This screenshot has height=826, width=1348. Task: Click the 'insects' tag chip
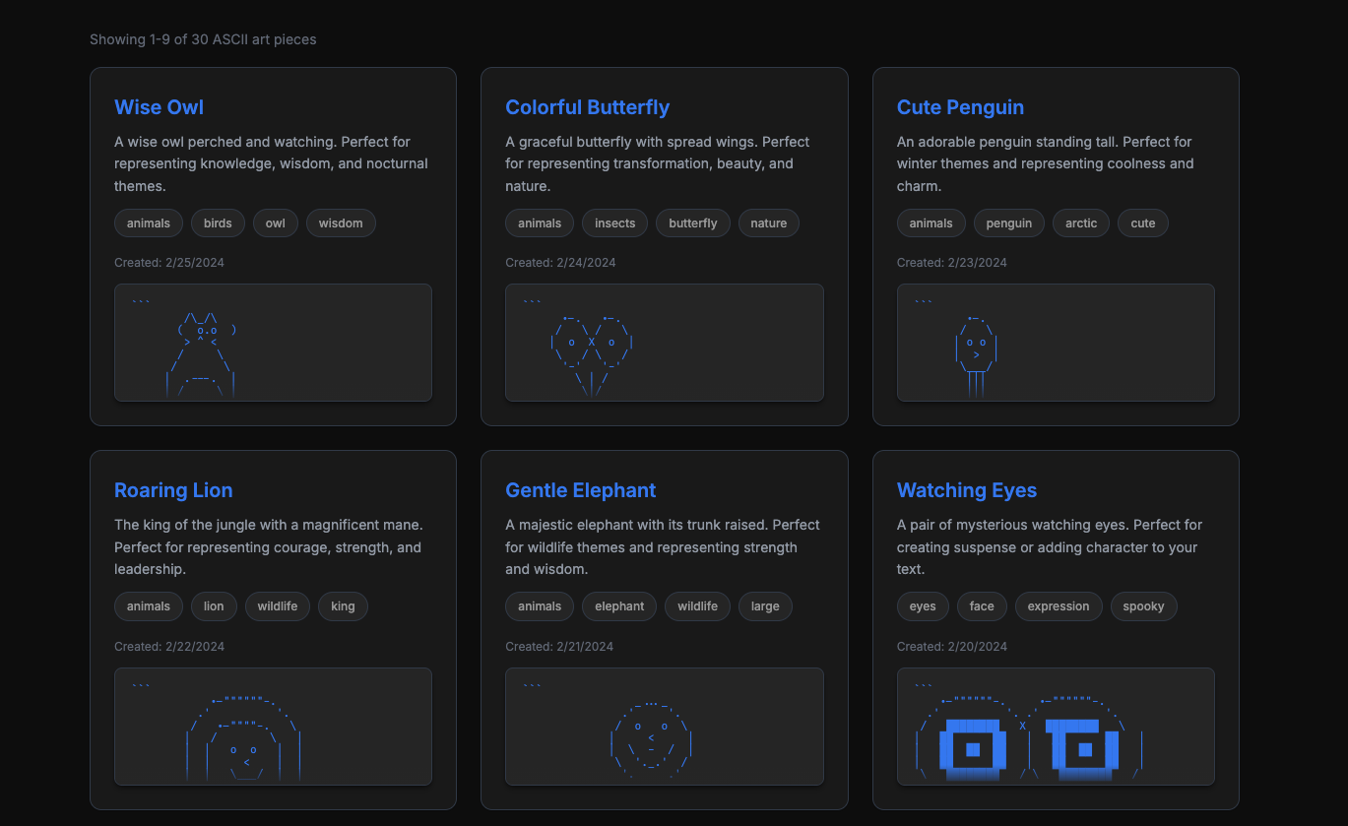pos(615,223)
